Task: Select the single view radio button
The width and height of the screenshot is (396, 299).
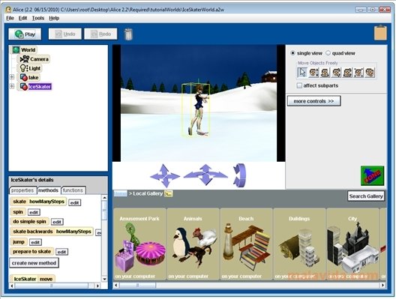Action: pos(292,53)
